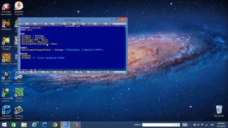
Task: Click the editor's vertical scrollbar
Action: click(x=125, y=48)
